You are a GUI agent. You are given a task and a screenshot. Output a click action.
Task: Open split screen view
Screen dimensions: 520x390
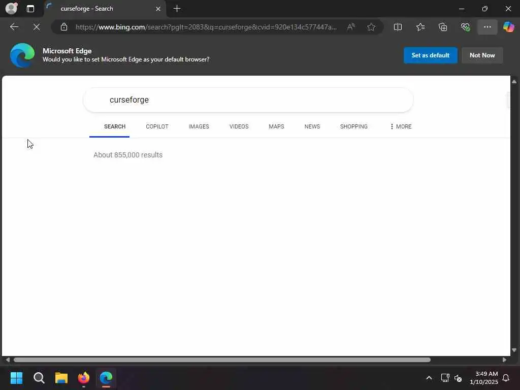click(x=398, y=27)
